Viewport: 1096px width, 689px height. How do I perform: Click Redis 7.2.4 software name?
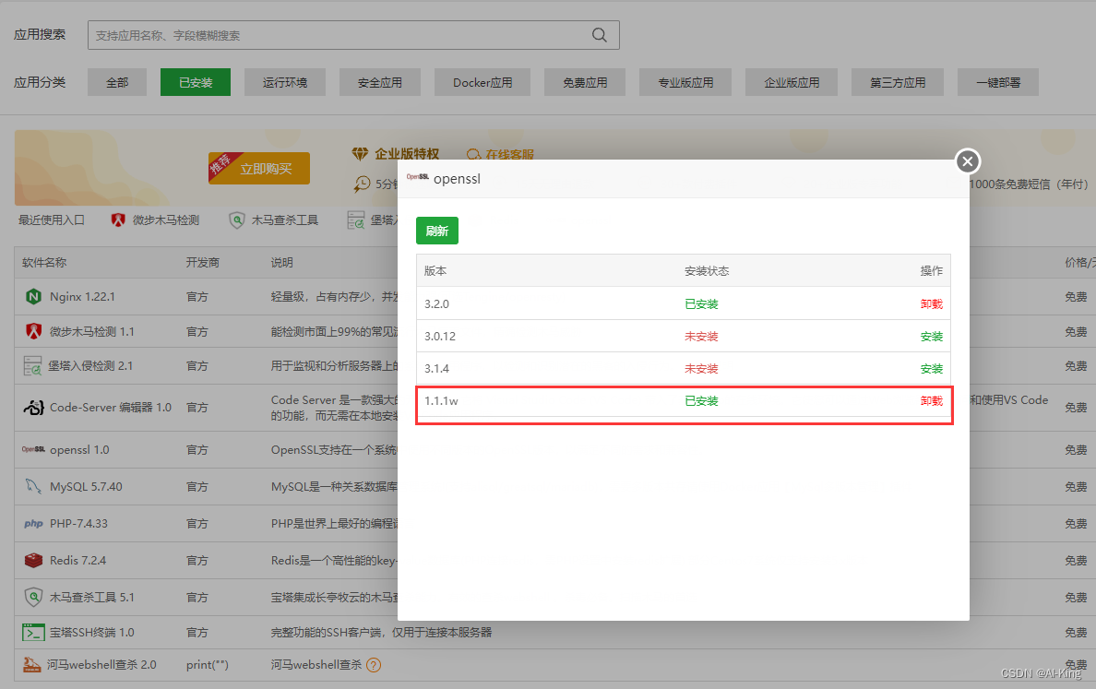(x=77, y=561)
